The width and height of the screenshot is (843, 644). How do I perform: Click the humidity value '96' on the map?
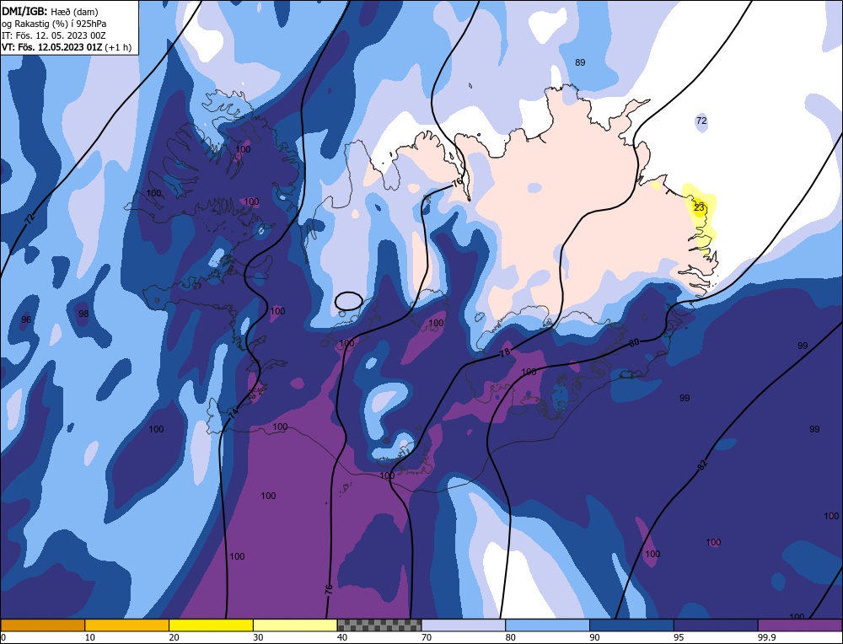[x=26, y=319]
